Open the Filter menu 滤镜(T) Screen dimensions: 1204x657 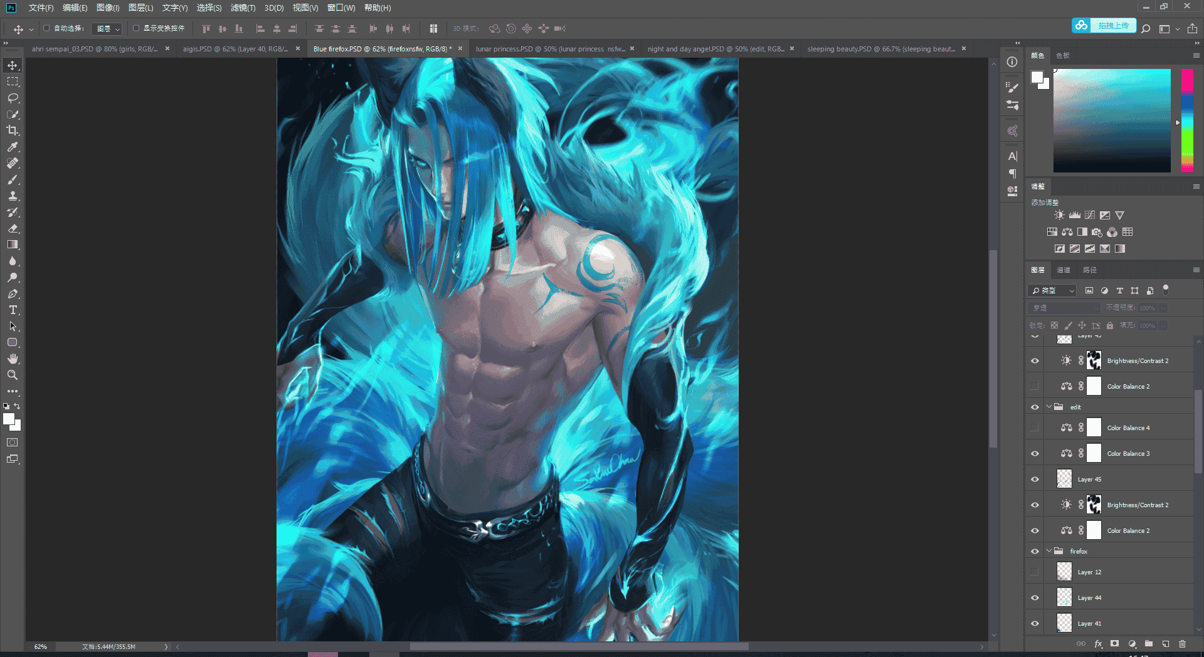point(243,8)
